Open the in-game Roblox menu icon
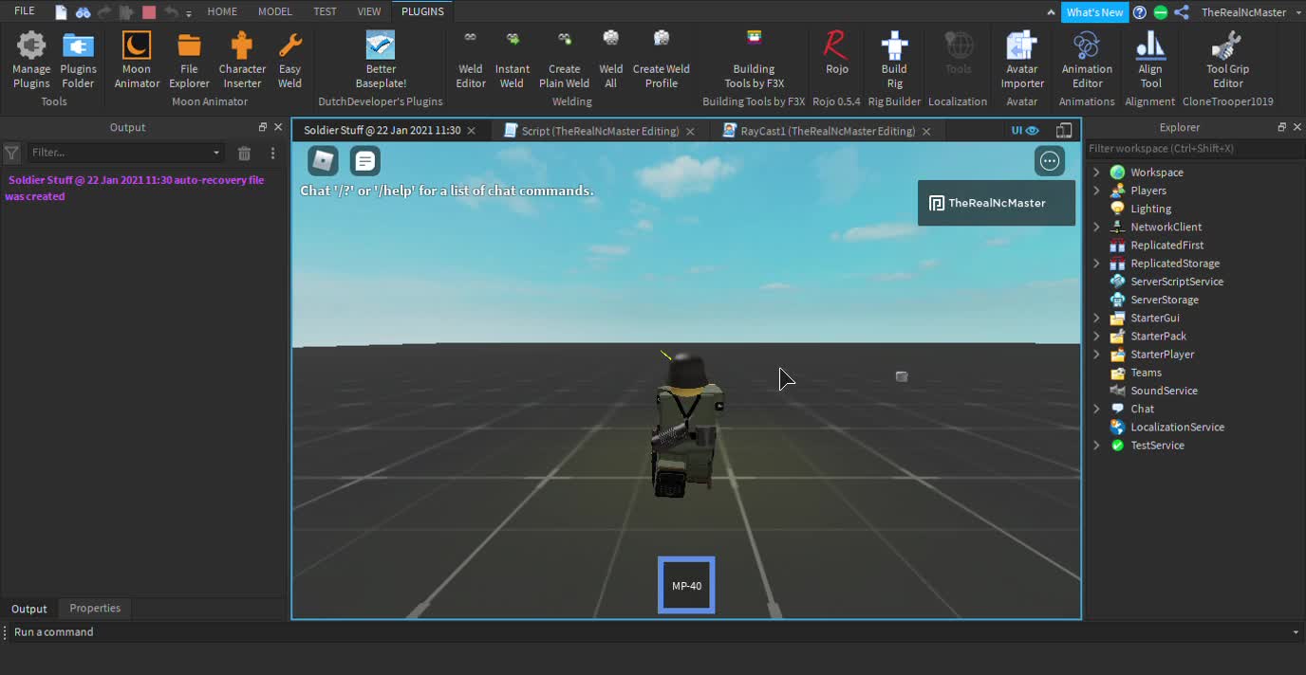This screenshot has height=675, width=1306. 323,161
